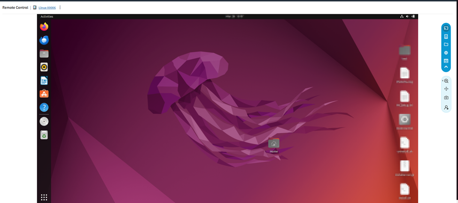Open the Files manager in dock
Image resolution: width=458 pixels, height=203 pixels.
(44, 53)
